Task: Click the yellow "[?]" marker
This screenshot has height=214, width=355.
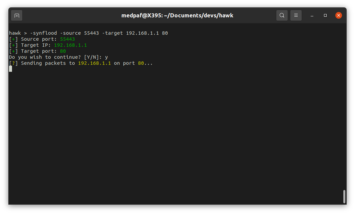Action: click(x=13, y=63)
